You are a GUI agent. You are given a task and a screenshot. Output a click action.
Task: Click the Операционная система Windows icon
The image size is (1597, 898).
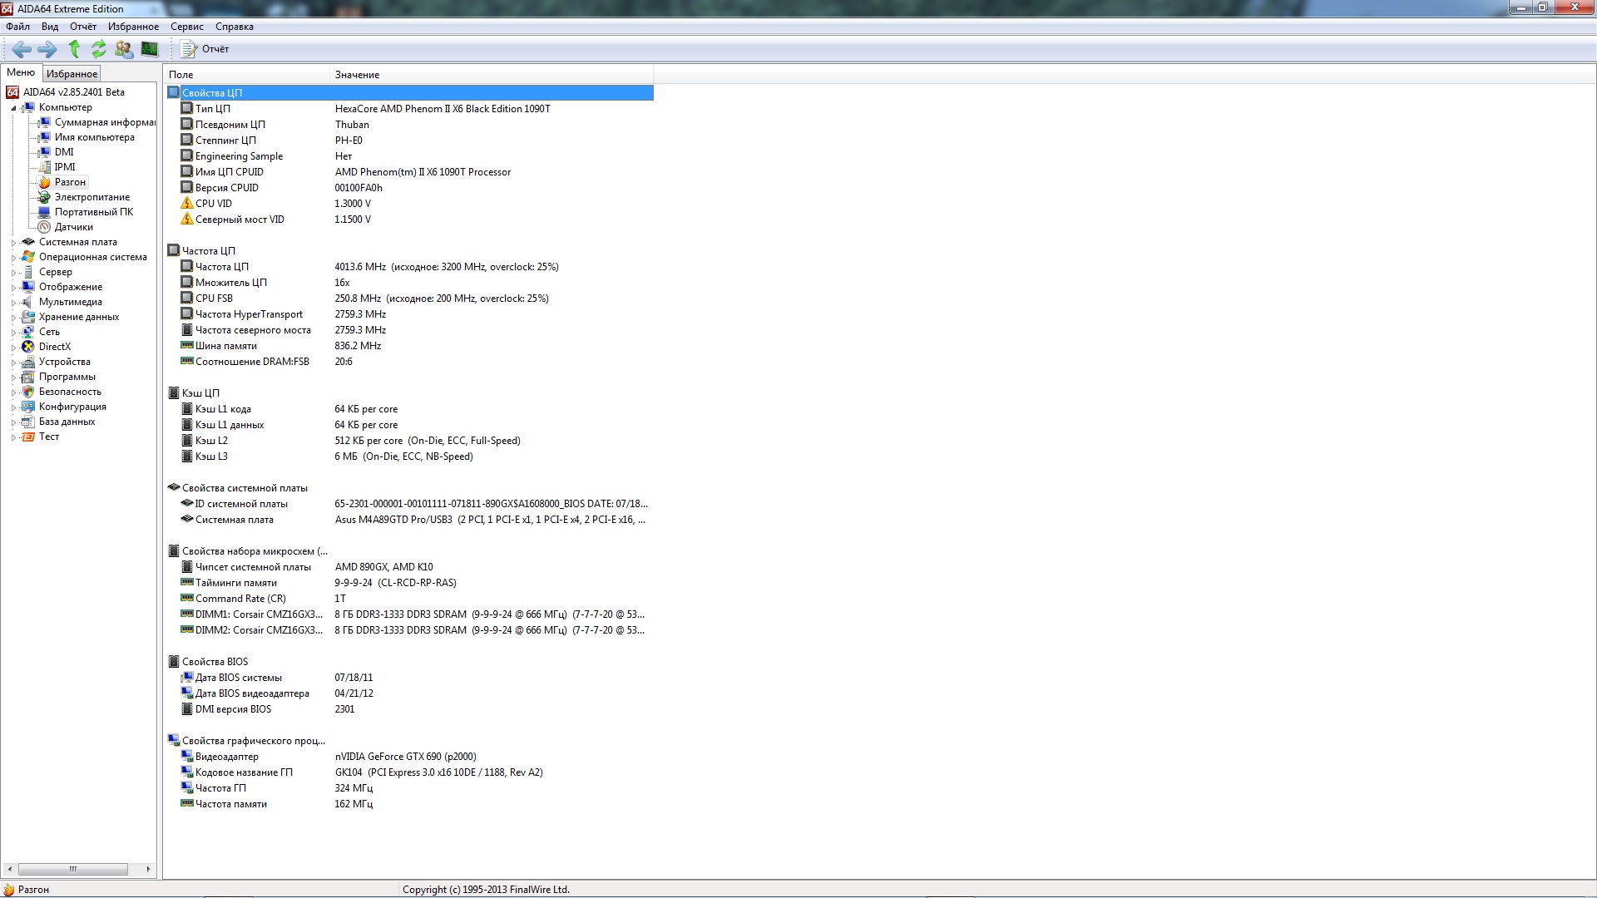pos(28,257)
